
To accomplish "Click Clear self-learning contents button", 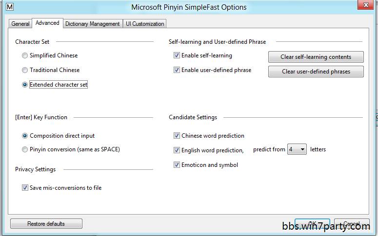I will pyautogui.click(x=316, y=57).
